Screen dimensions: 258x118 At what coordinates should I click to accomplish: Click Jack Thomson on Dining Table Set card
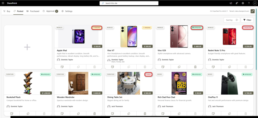(117, 106)
